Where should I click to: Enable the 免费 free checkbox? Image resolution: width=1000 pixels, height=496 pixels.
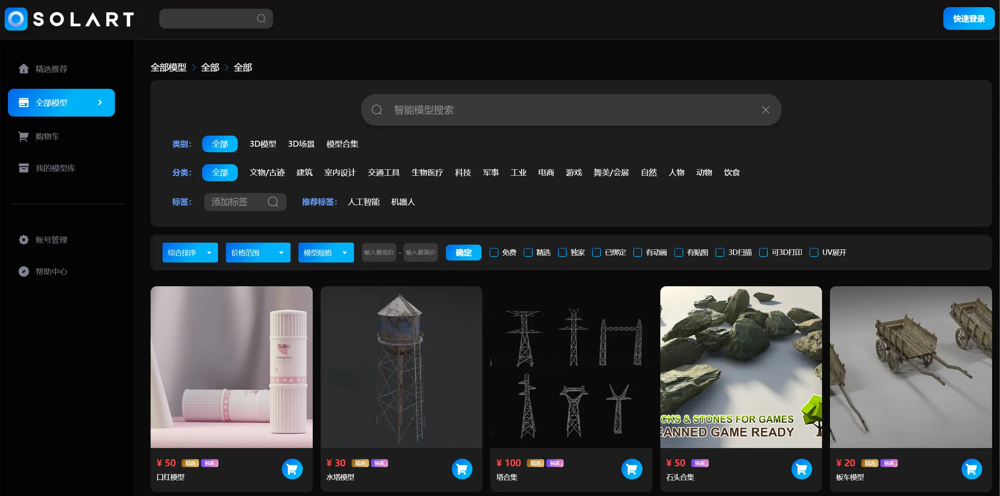494,253
